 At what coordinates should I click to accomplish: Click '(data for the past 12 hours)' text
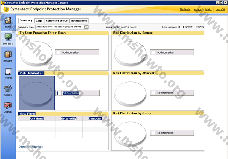tap(121, 27)
